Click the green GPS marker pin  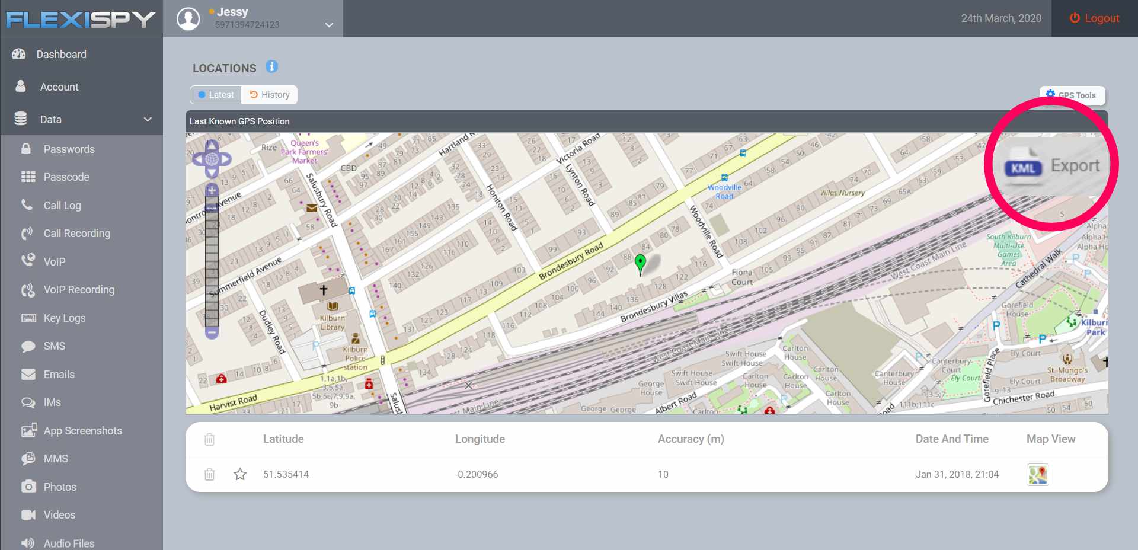click(640, 264)
